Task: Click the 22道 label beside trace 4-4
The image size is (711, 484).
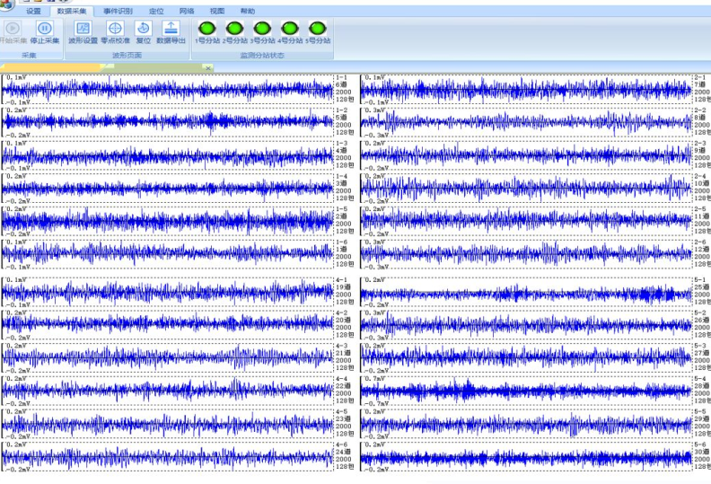Action: 343,386
